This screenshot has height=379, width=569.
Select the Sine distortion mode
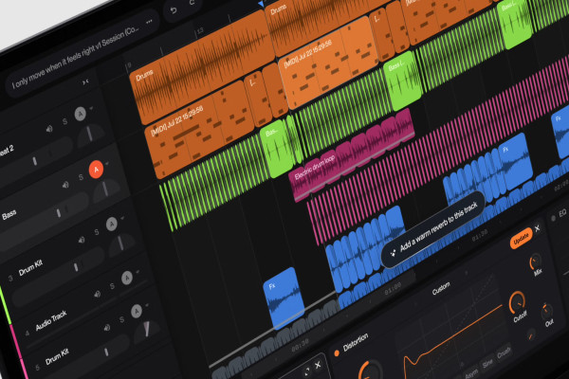(x=487, y=363)
